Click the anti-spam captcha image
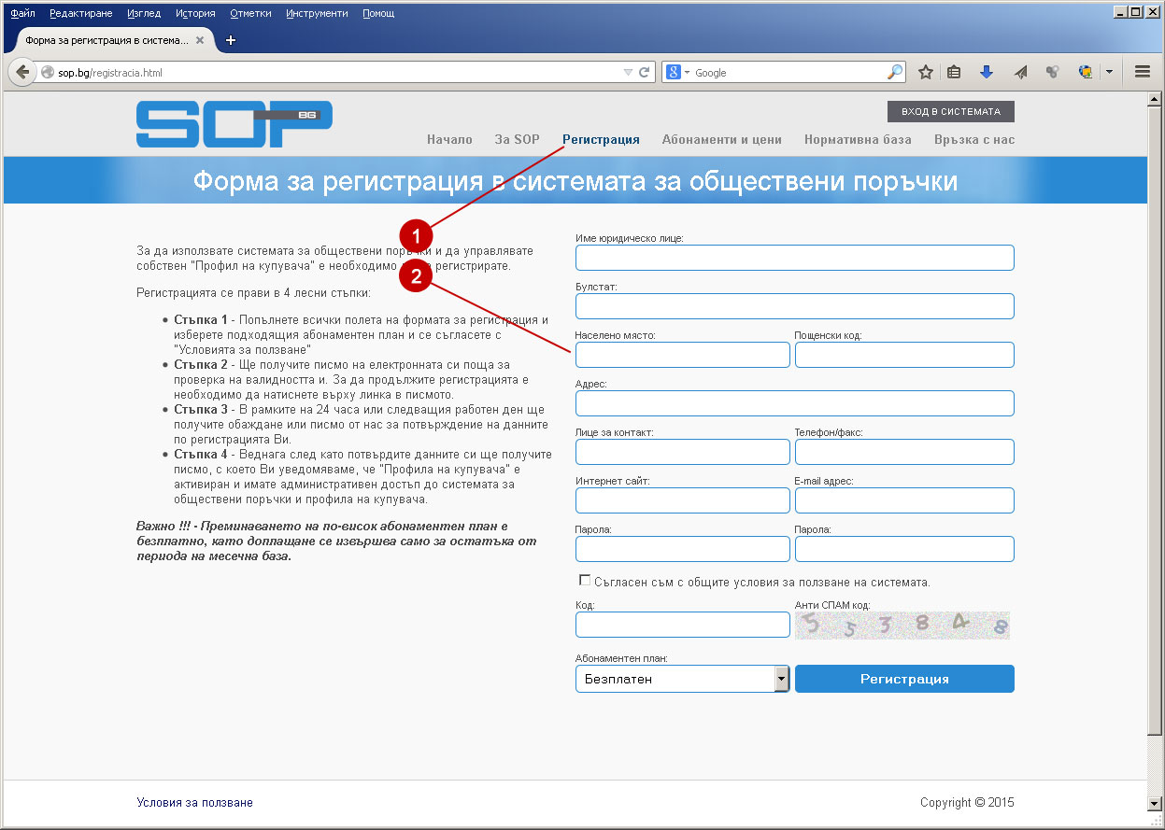 [902, 626]
